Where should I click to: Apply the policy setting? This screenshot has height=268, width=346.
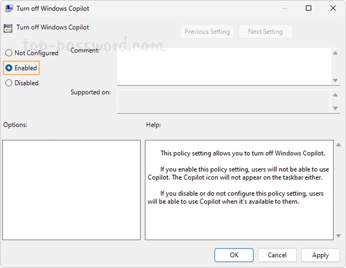(320, 255)
